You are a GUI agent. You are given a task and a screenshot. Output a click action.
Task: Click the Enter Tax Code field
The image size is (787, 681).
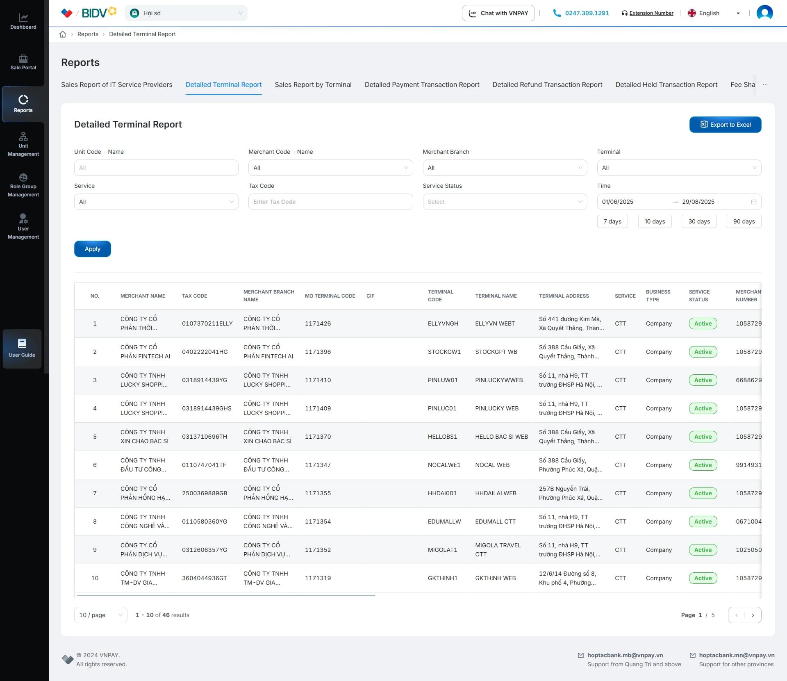(x=330, y=202)
